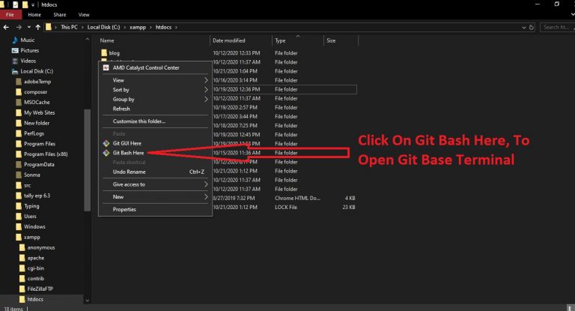Select Customize this folder... menu entry
The width and height of the screenshot is (575, 311).
[x=139, y=121]
